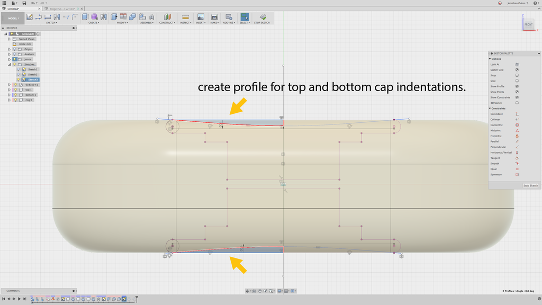
Task: Click the Create Sketch tool icon
Action: pyautogui.click(x=30, y=17)
